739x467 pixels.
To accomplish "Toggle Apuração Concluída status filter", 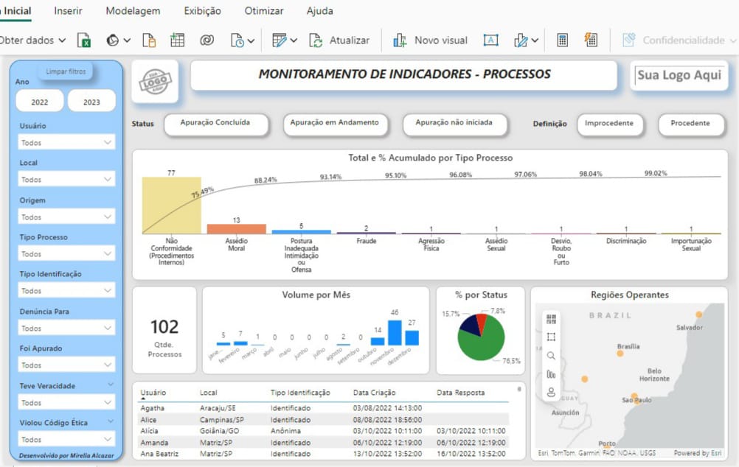I will pyautogui.click(x=216, y=124).
